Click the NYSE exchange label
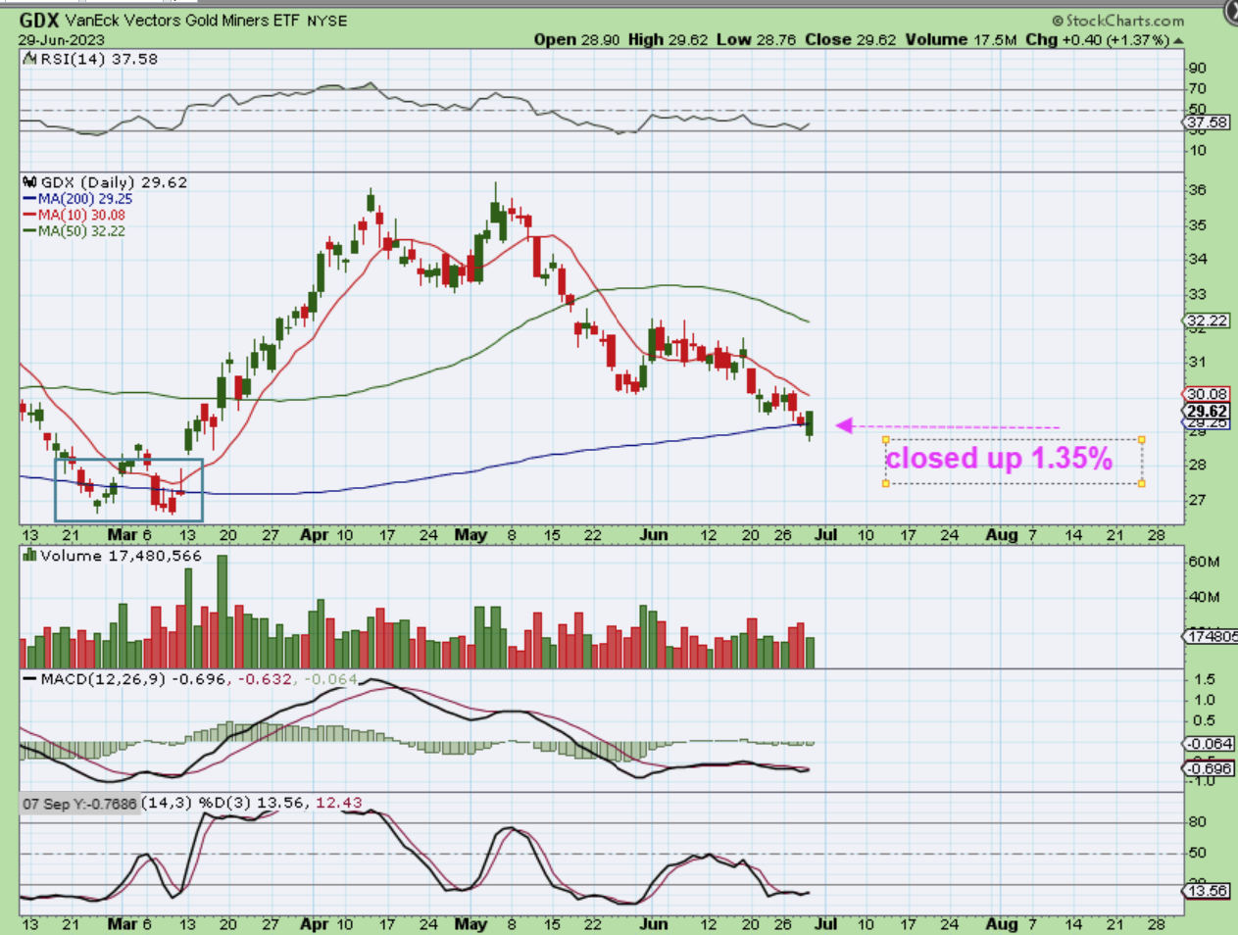The image size is (1238, 935). coord(326,21)
